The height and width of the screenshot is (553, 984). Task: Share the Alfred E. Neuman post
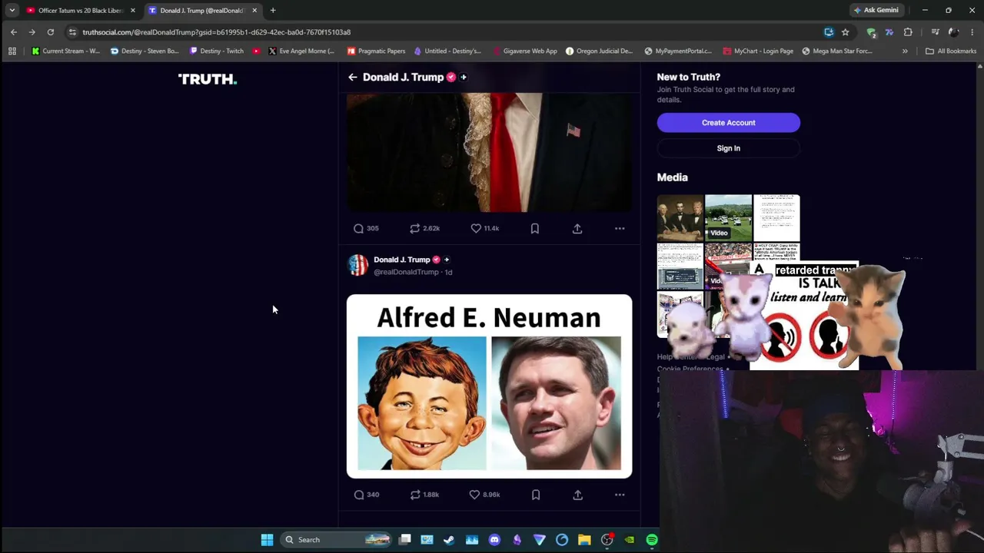coord(577,495)
